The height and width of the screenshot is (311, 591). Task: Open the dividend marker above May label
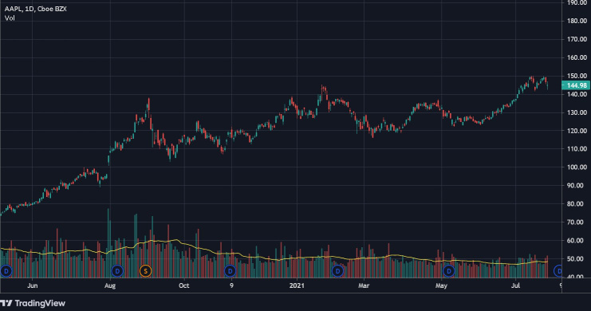click(x=449, y=270)
